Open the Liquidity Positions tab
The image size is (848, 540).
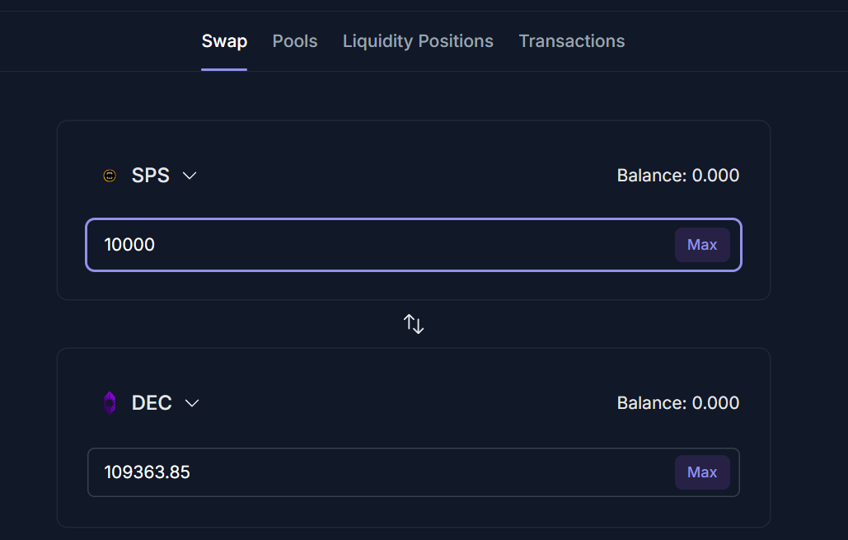(418, 41)
